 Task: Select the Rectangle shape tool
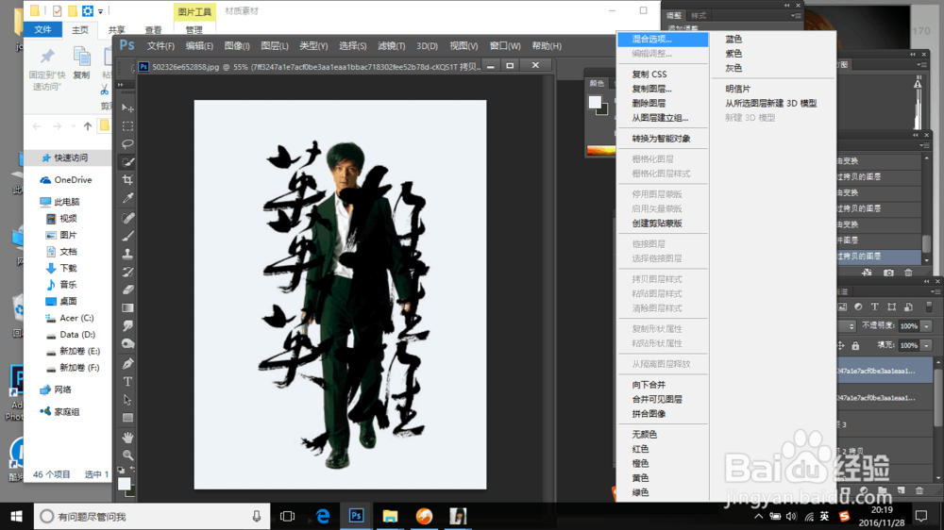[x=127, y=418]
